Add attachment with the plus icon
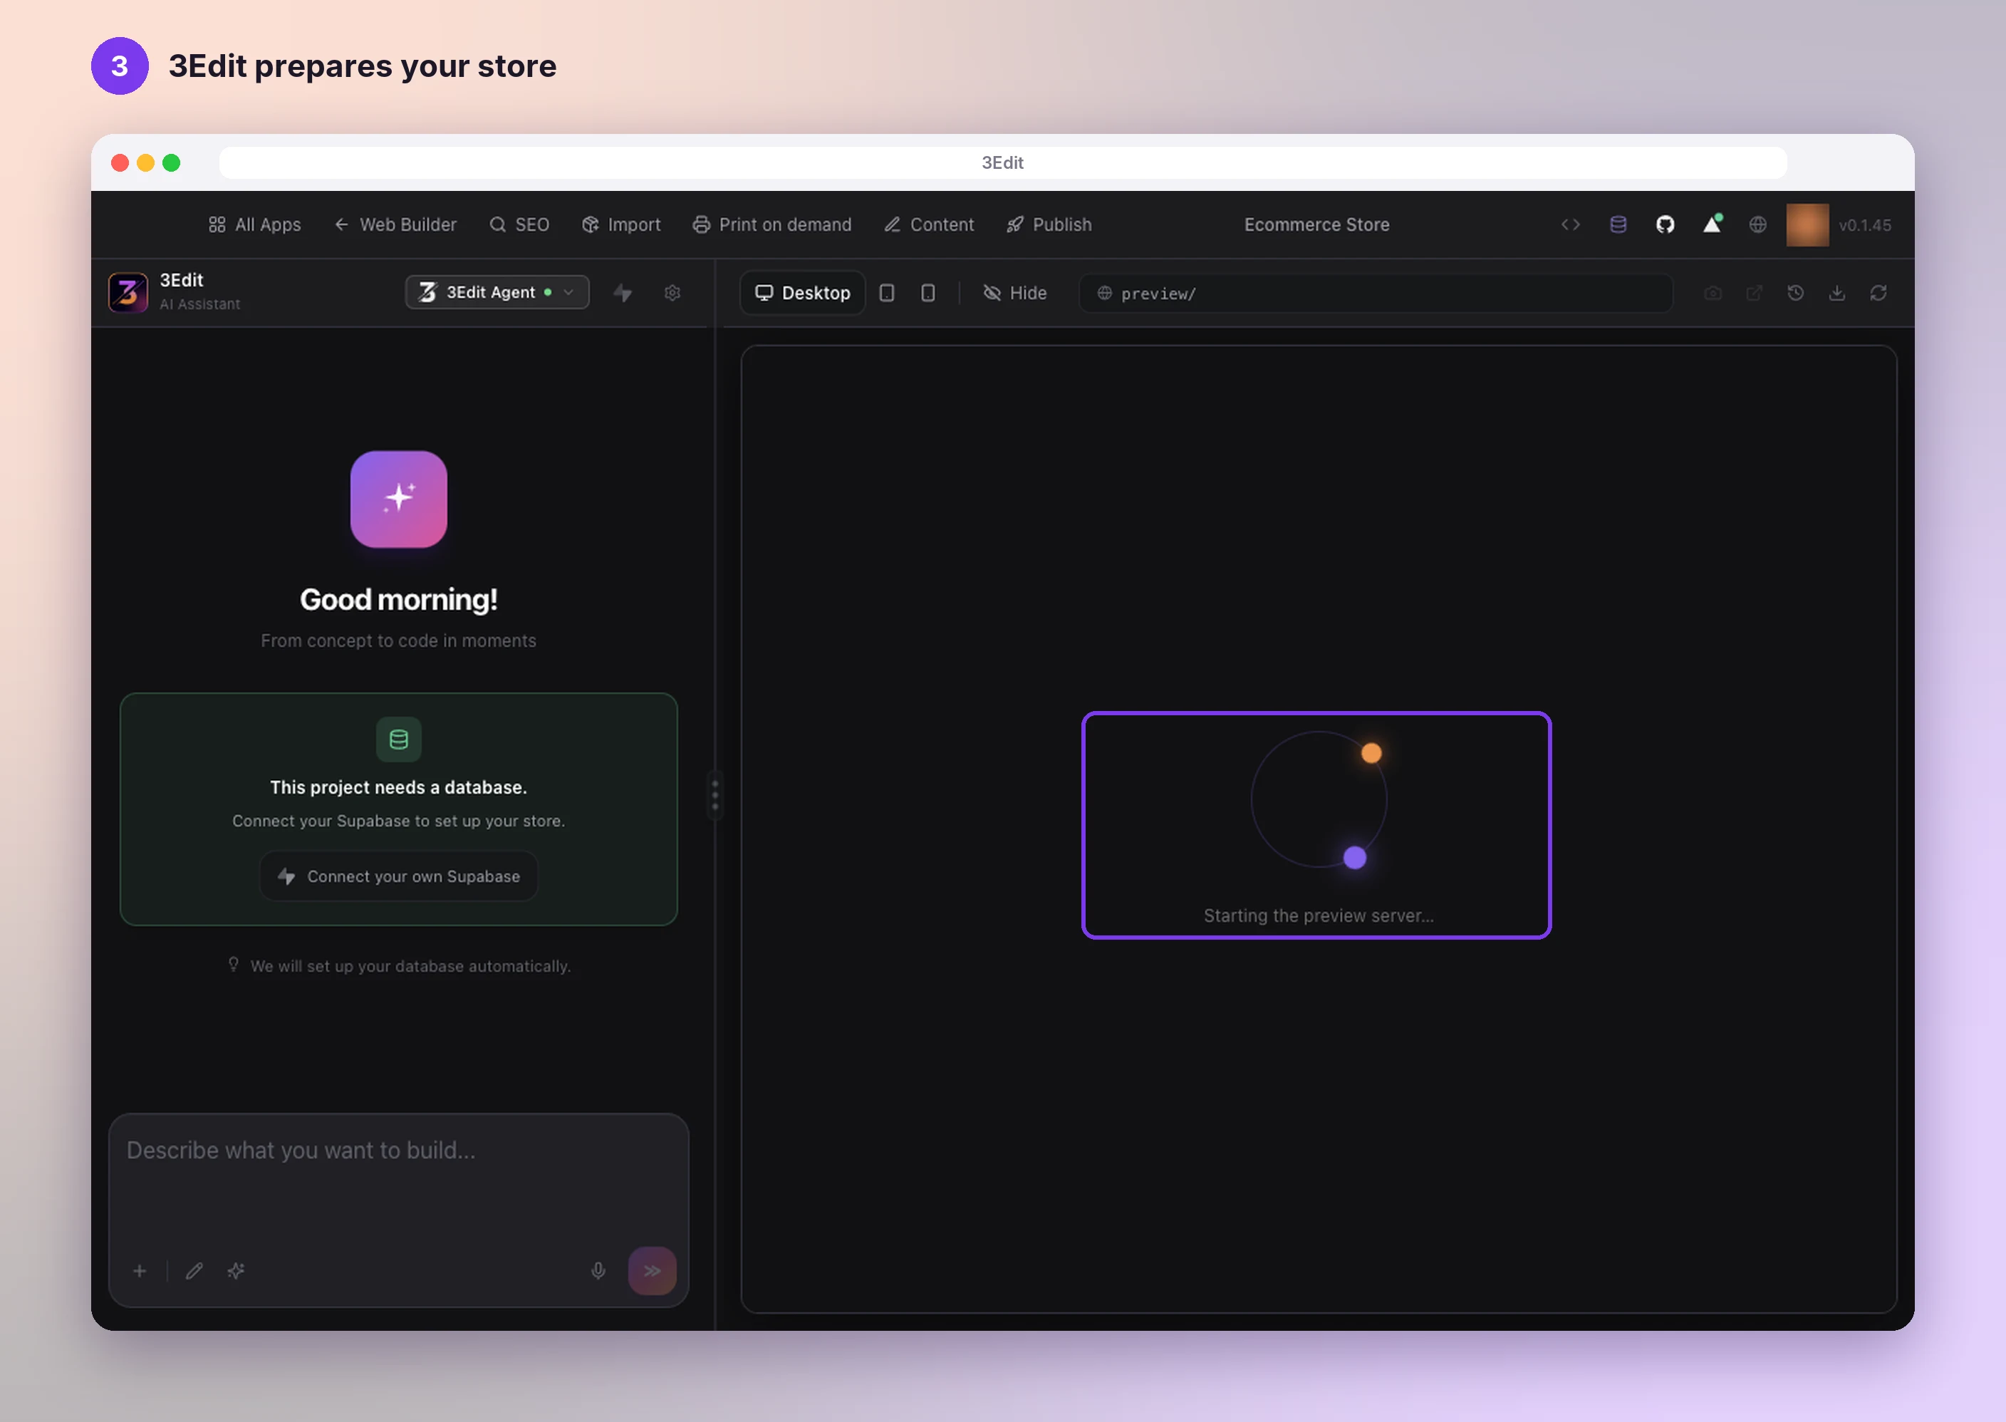This screenshot has width=2006, height=1422. [139, 1270]
